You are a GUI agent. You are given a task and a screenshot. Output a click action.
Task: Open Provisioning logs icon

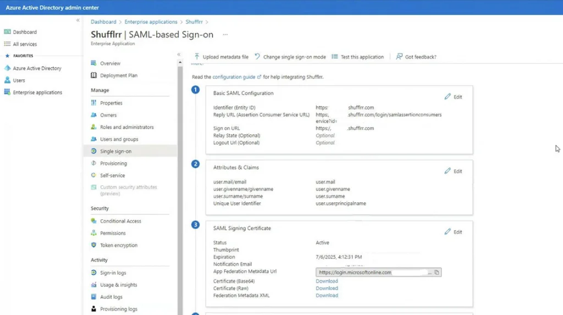(x=93, y=309)
